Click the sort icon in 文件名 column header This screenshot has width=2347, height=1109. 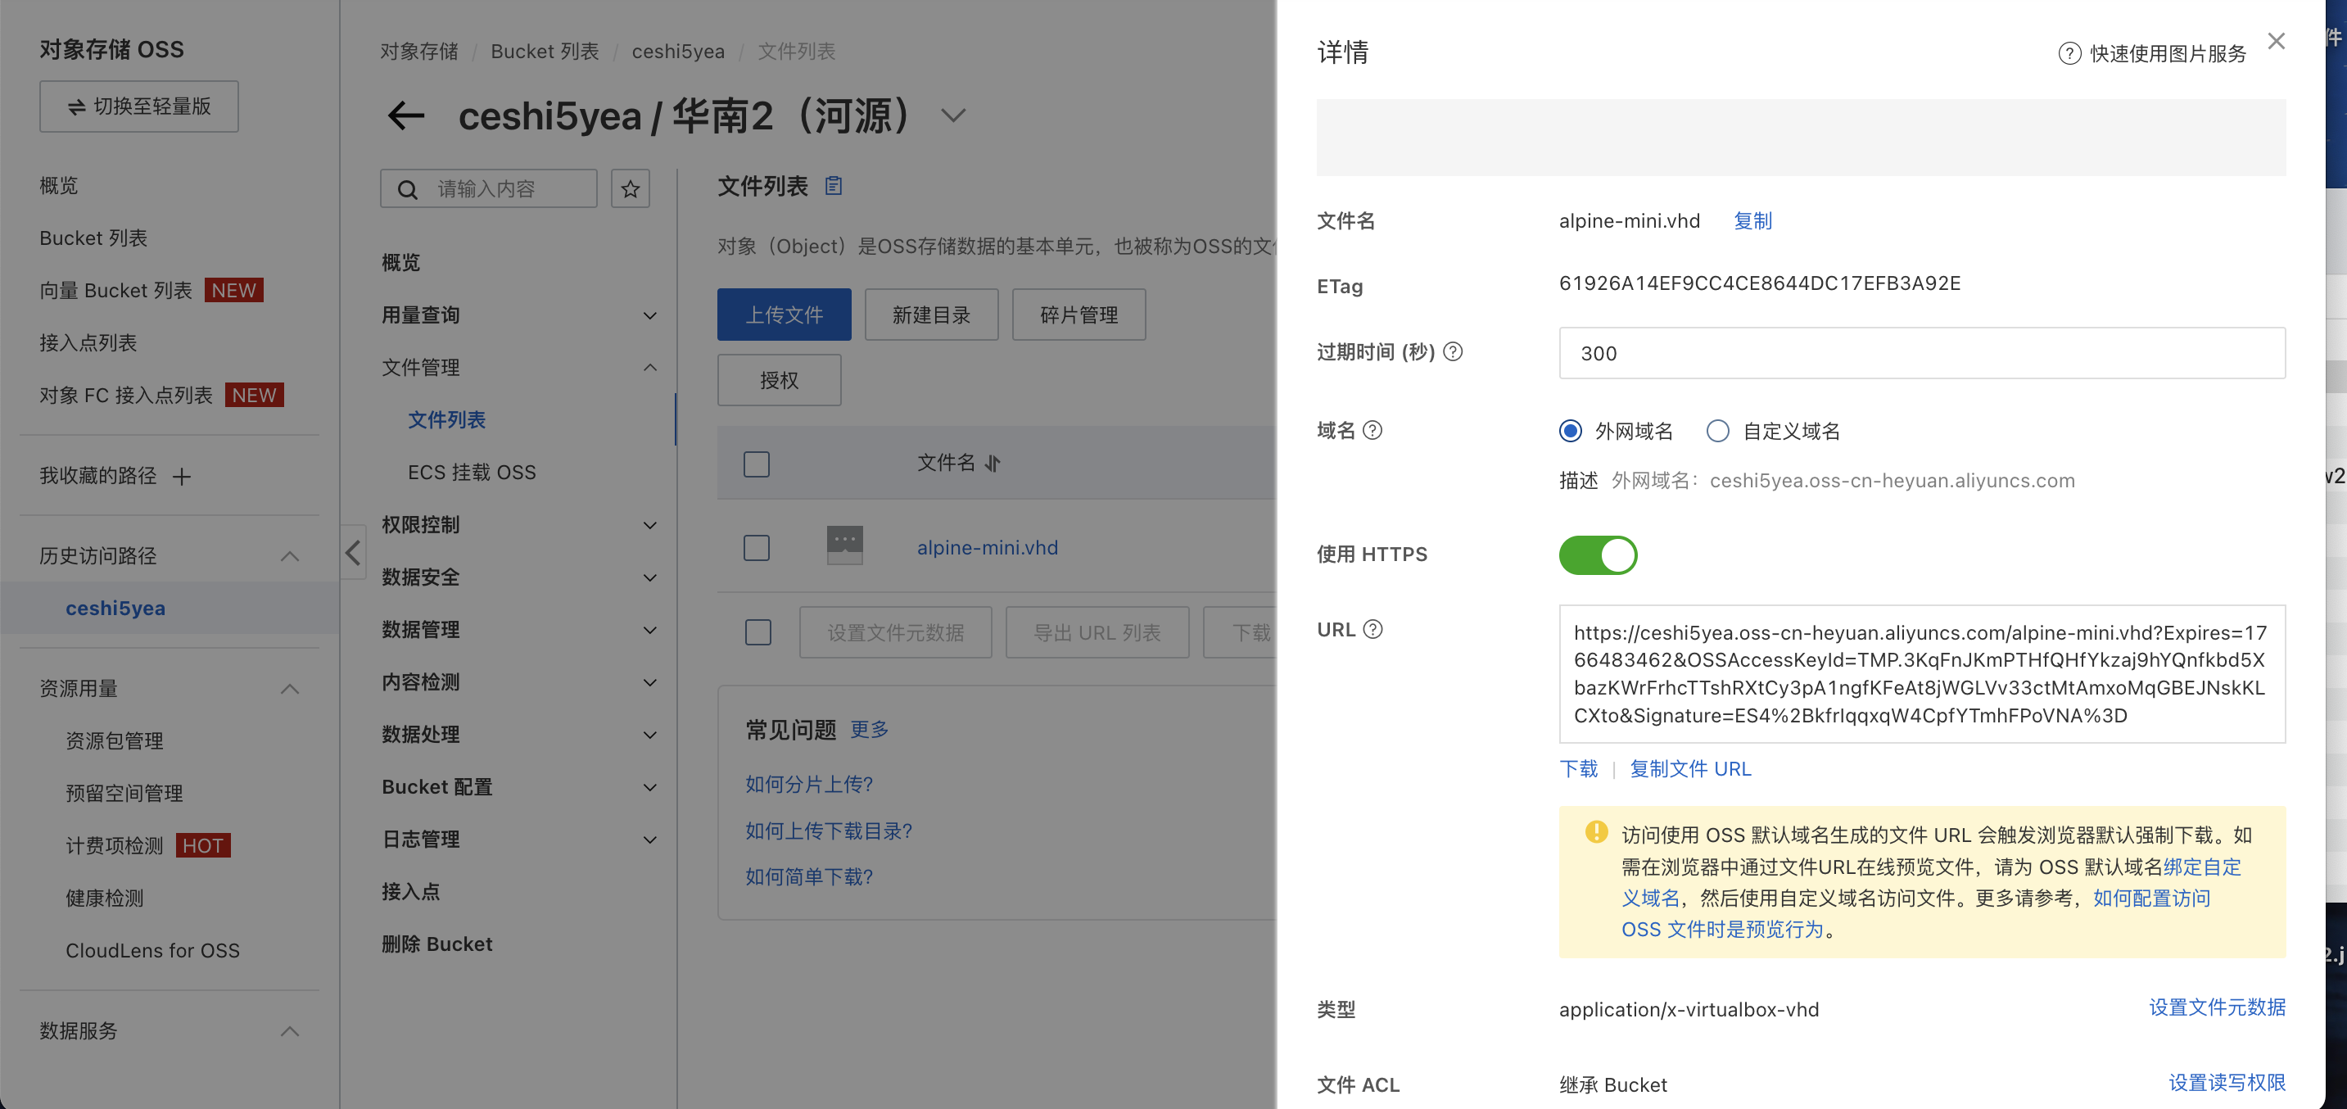tap(993, 463)
